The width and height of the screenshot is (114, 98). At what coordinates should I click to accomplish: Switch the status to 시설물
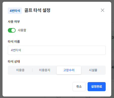tap(93, 70)
